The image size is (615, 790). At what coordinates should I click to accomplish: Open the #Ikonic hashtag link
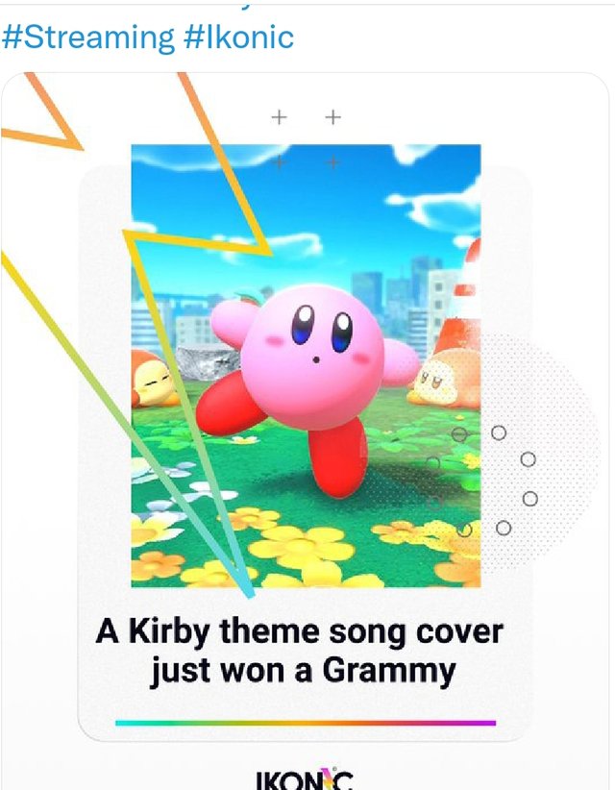click(239, 37)
